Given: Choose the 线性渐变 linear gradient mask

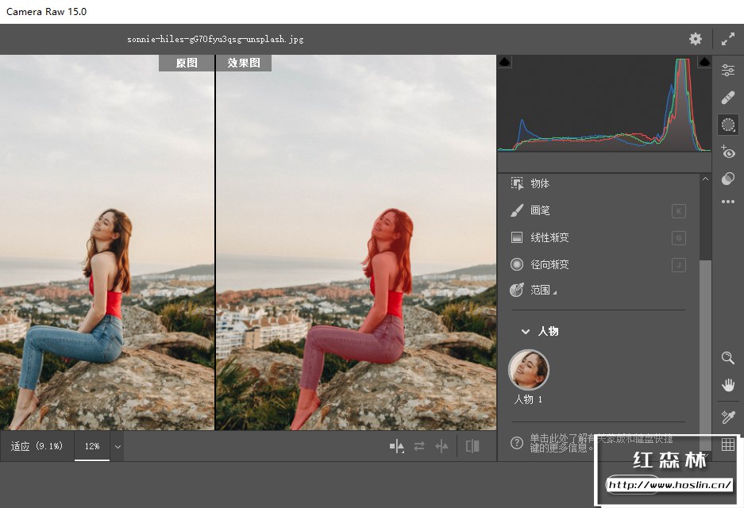Looking at the screenshot, I should tap(549, 237).
